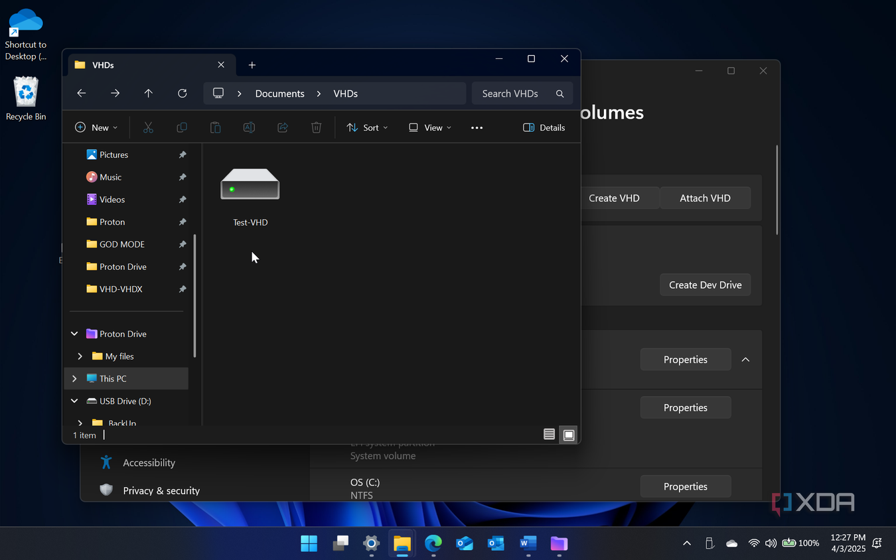The image size is (896, 560).
Task: Open the Recycle Bin desktop icon
Action: coord(26,100)
